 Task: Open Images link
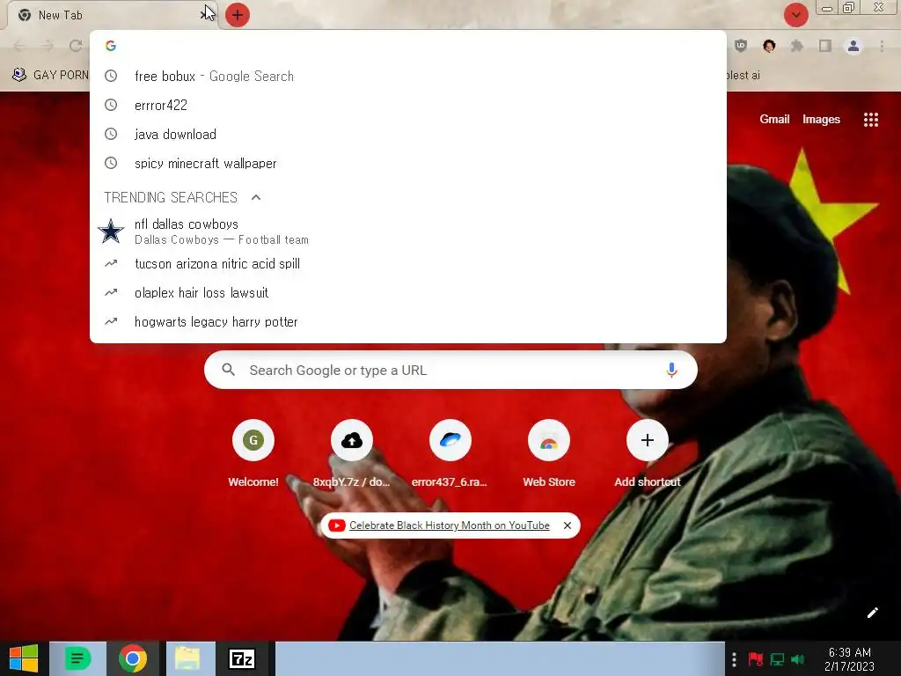click(x=821, y=119)
